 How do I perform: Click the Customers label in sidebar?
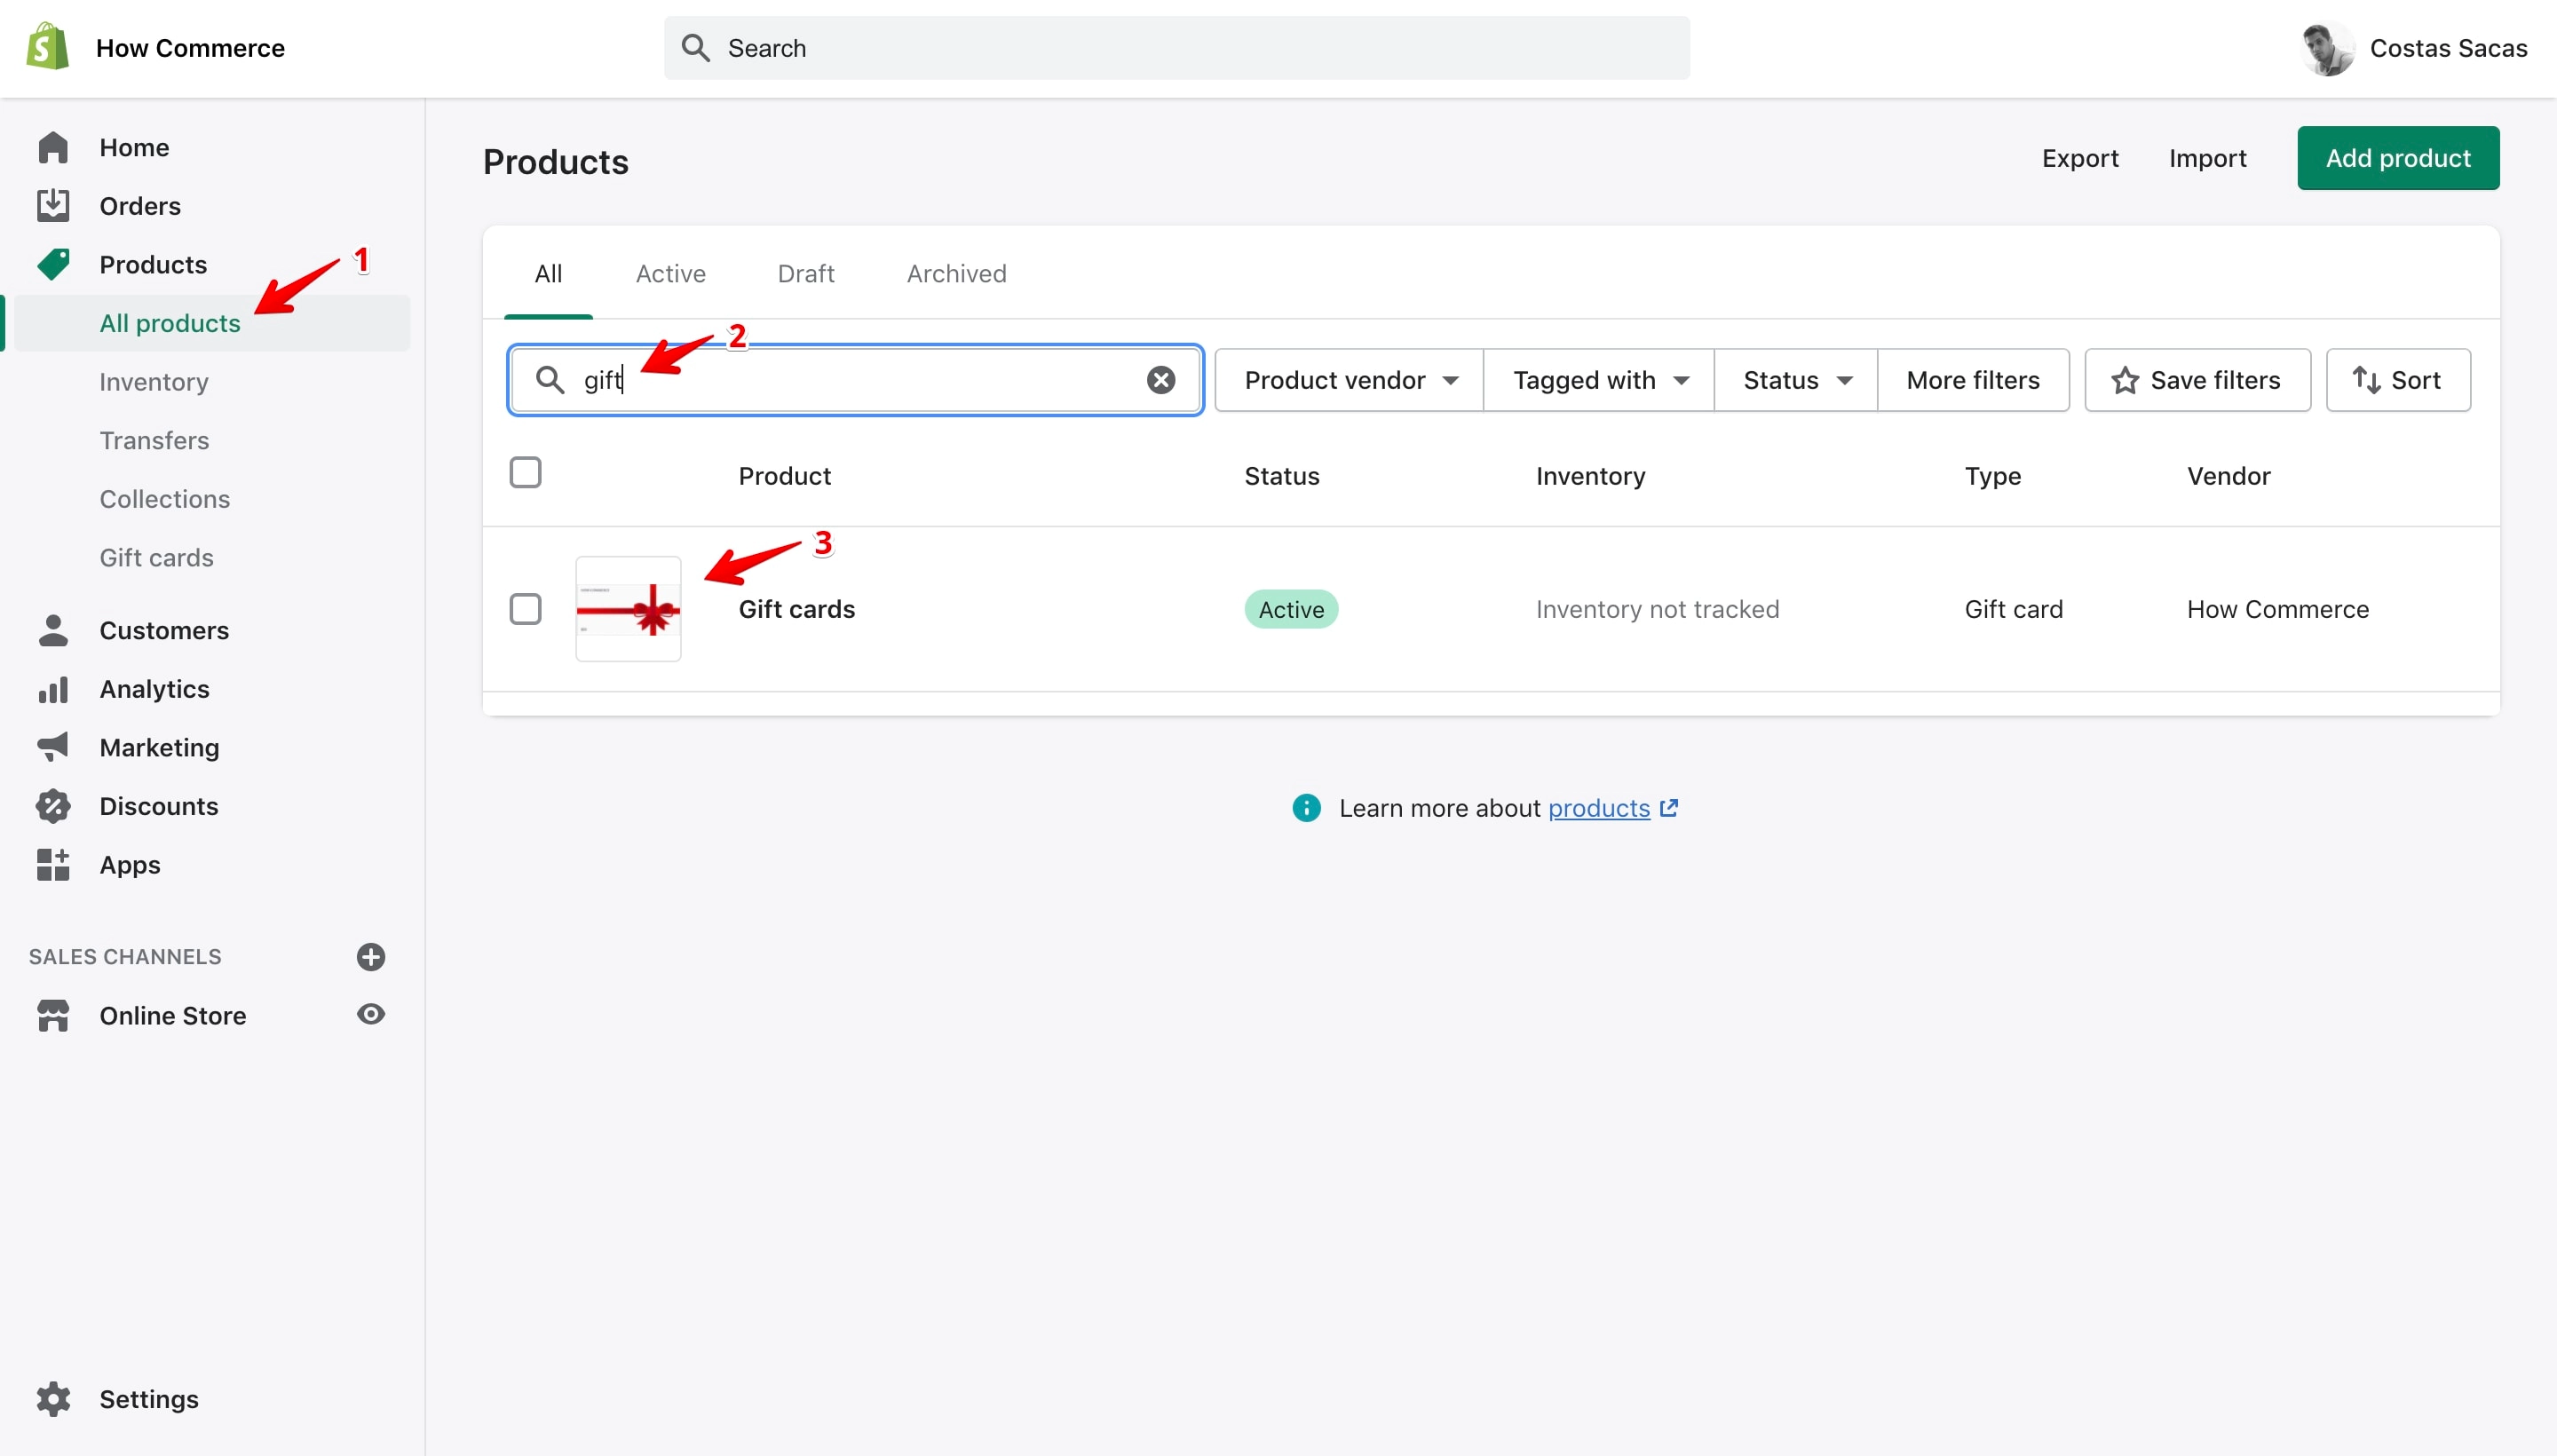click(x=164, y=630)
